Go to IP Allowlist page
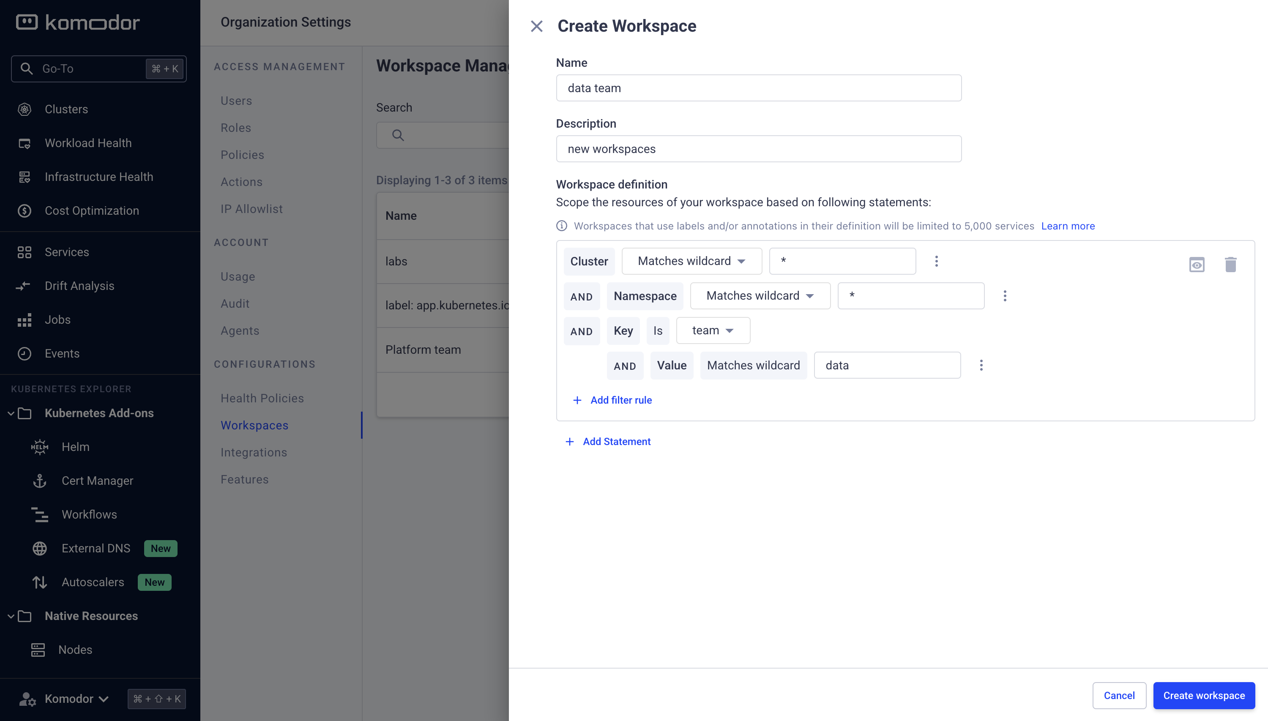This screenshot has height=721, width=1268. [251, 209]
